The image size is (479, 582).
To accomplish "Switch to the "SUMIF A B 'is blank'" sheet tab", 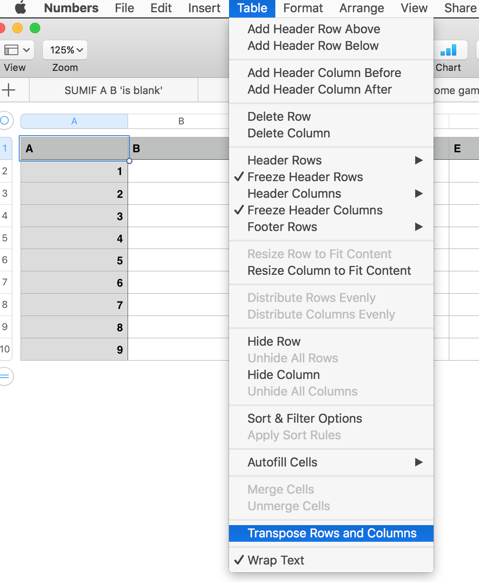I will (113, 91).
